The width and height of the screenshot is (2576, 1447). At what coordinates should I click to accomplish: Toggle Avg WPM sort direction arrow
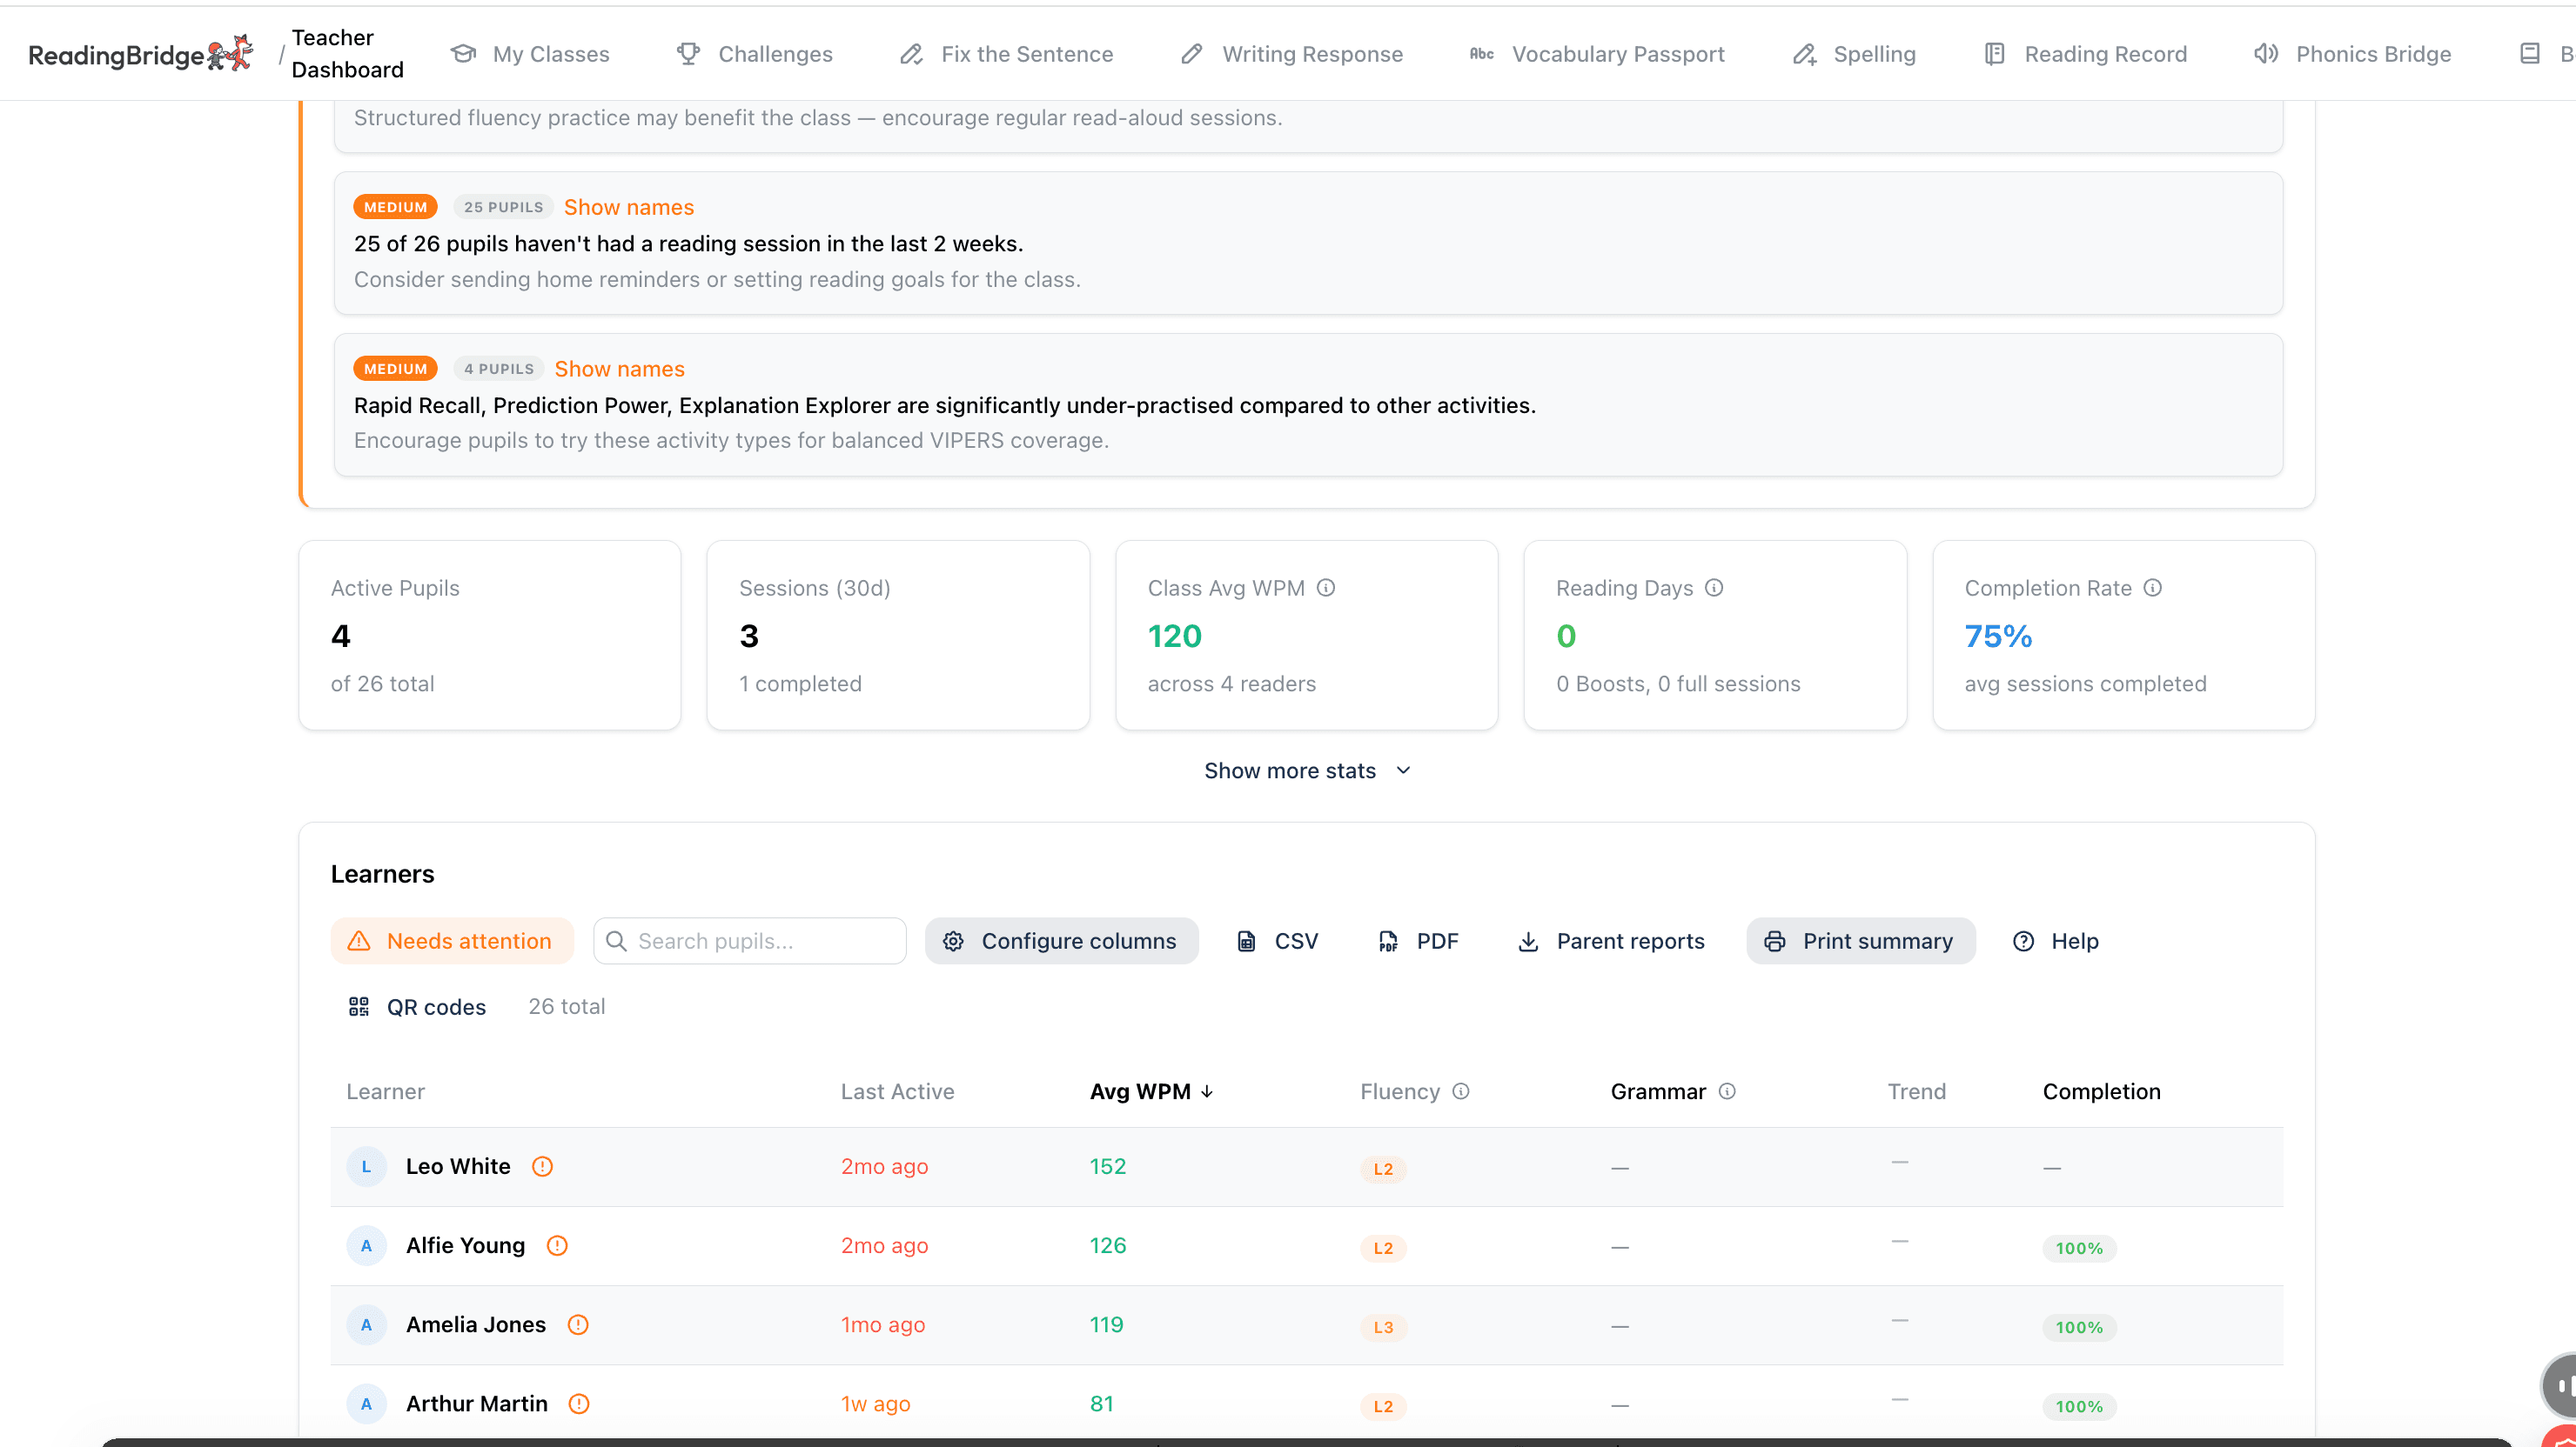click(x=1207, y=1091)
